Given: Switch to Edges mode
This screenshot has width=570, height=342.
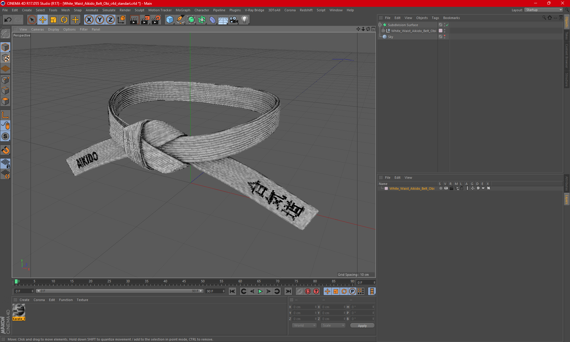Looking at the screenshot, I should tap(5, 91).
